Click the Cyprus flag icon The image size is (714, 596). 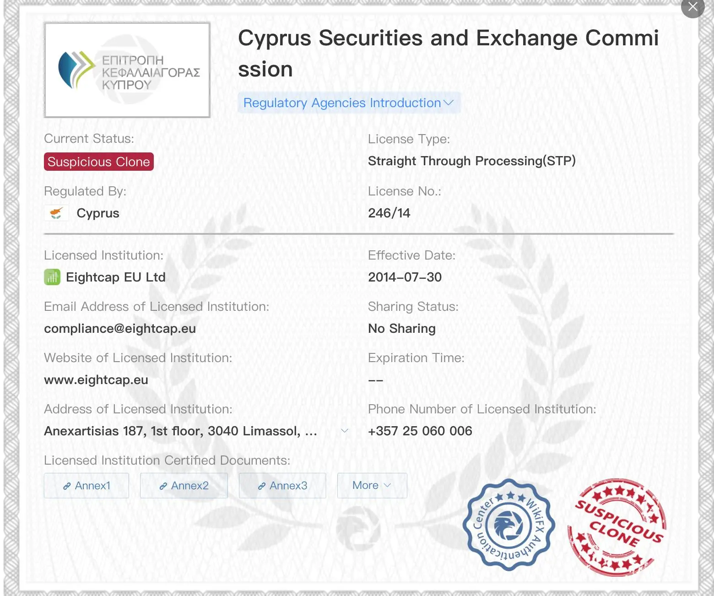(x=56, y=213)
